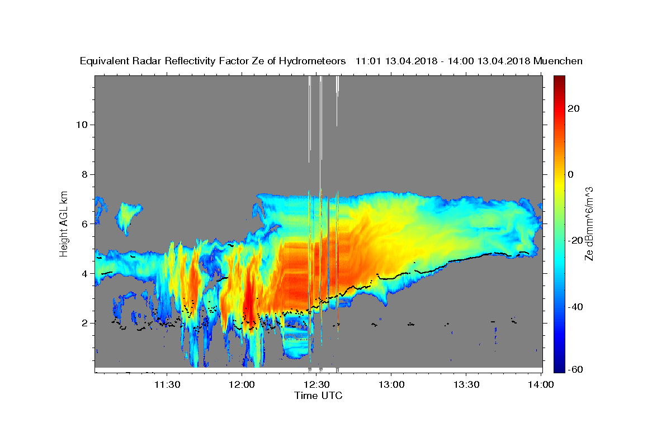Click the isolated small cloud patch near 6 km

(x=128, y=217)
